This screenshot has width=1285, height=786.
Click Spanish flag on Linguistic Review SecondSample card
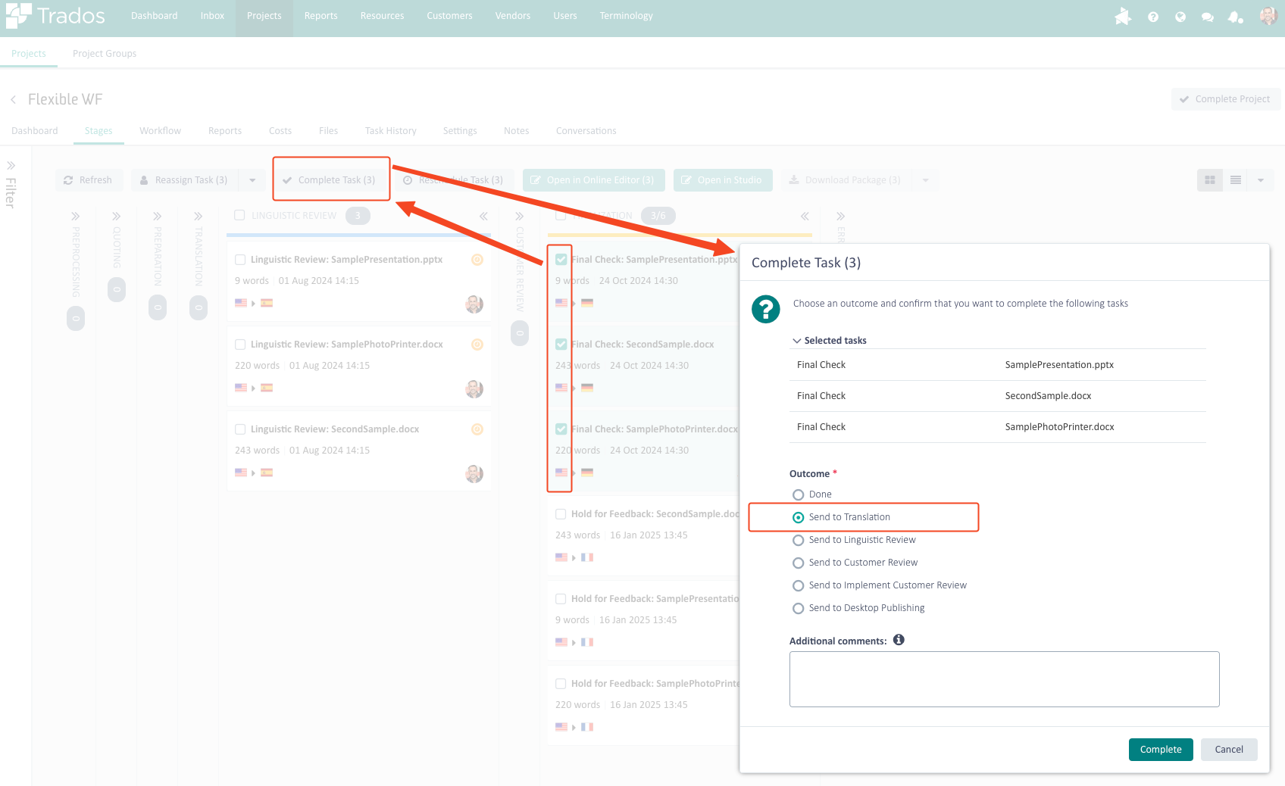(267, 473)
